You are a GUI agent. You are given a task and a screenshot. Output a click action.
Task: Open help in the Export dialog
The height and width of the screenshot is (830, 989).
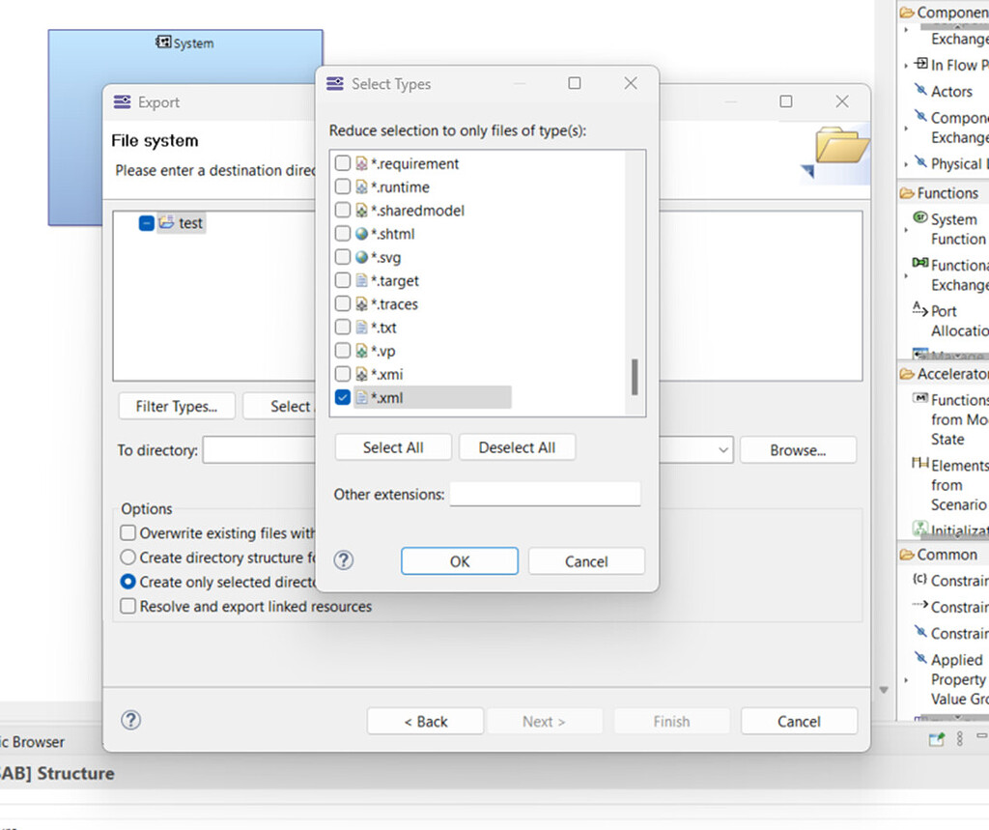[131, 720]
